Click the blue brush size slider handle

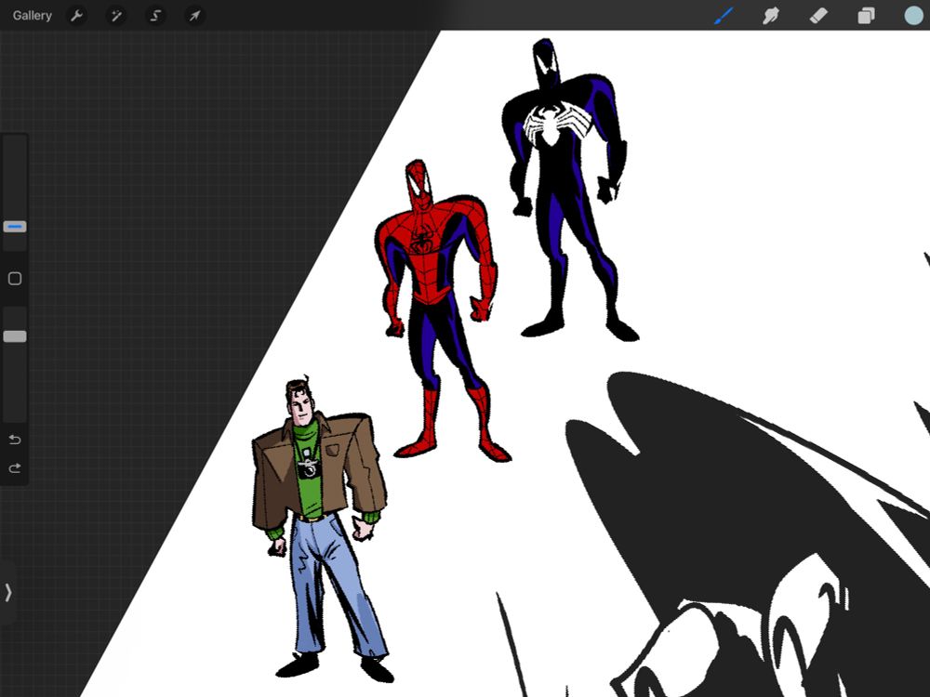[x=15, y=227]
